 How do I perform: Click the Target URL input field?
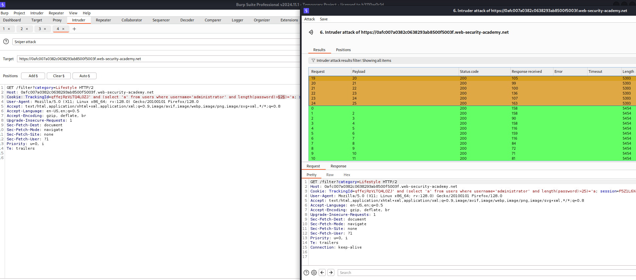pos(158,59)
